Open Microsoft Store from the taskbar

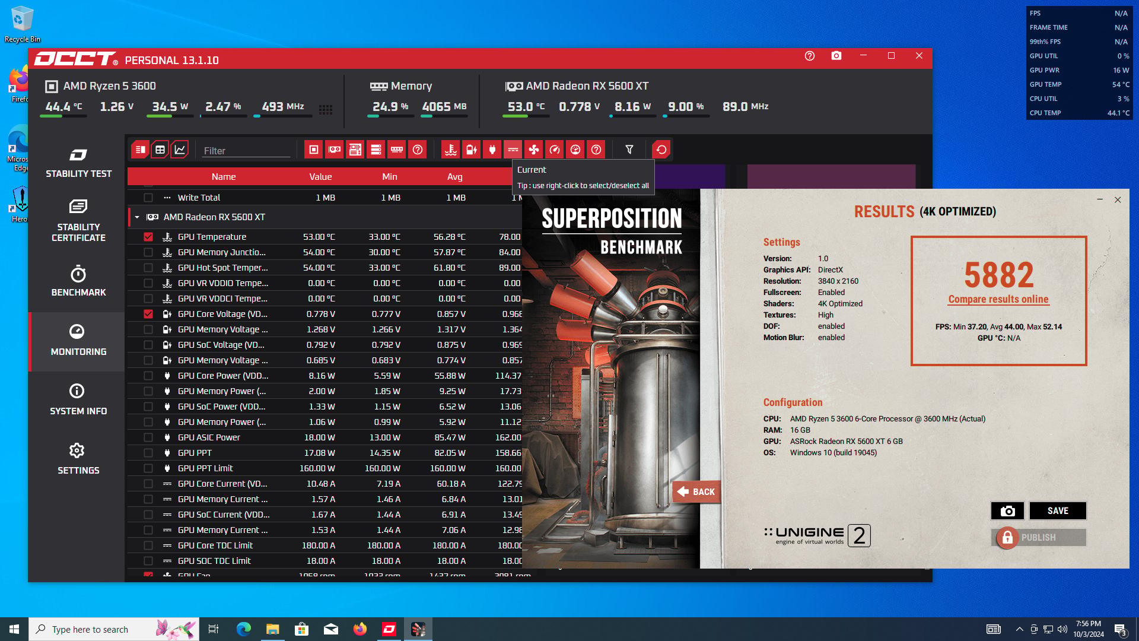click(x=302, y=629)
